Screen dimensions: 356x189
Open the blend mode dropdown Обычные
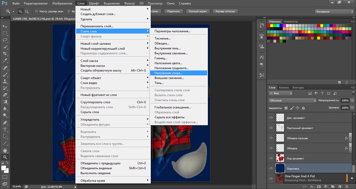292,100
